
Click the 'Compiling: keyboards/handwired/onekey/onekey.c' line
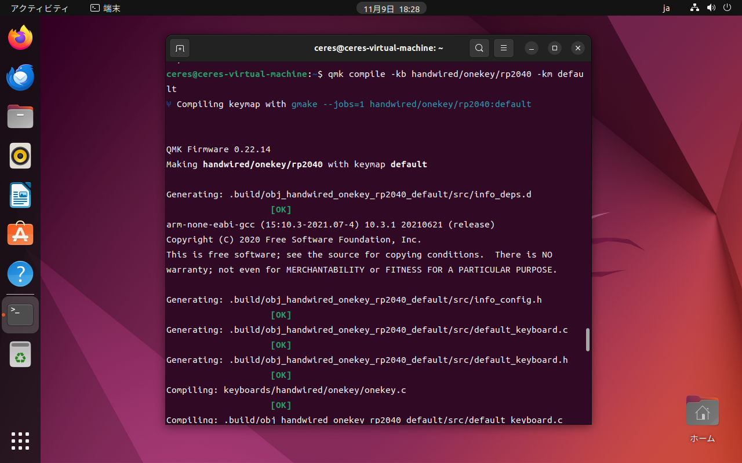pos(286,390)
